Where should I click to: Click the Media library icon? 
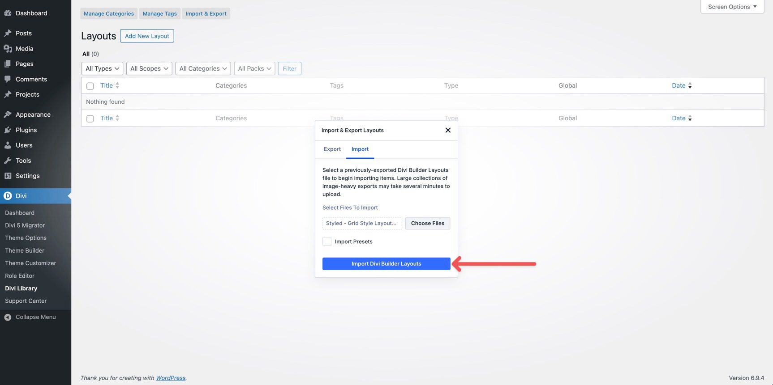click(8, 48)
